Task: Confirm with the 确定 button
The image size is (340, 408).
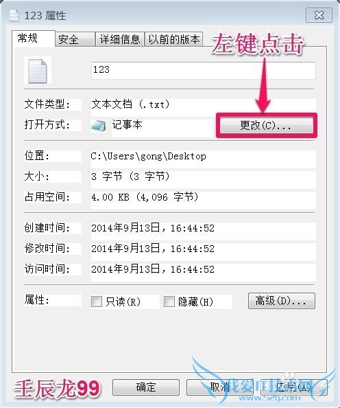Action: (146, 387)
